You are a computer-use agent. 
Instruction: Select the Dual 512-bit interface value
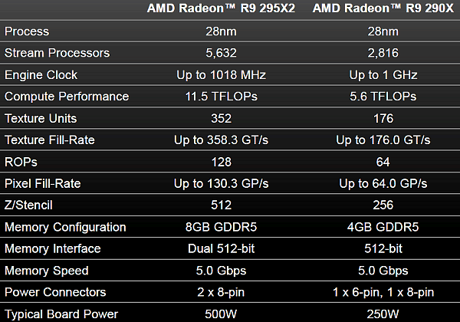[231, 248]
